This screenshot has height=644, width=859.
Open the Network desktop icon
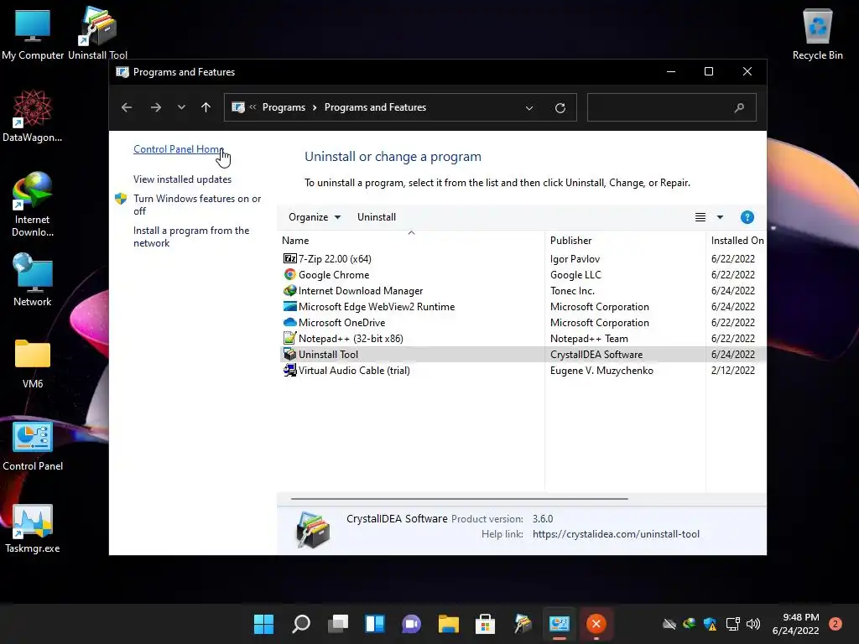(33, 280)
